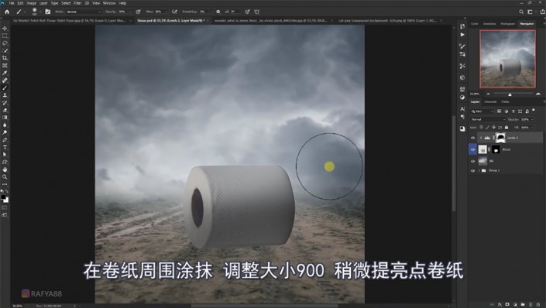Screen dimensions: 546x308
Task: Select the Zoom tool
Action: coord(5,176)
